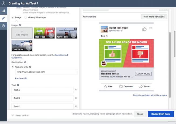Viewport: 176px width, 124px height.
Task: Remove the 1706 × 630 image
Action: click(31, 42)
